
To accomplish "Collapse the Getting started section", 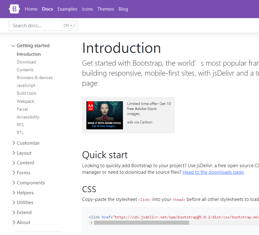I will tap(30, 46).
